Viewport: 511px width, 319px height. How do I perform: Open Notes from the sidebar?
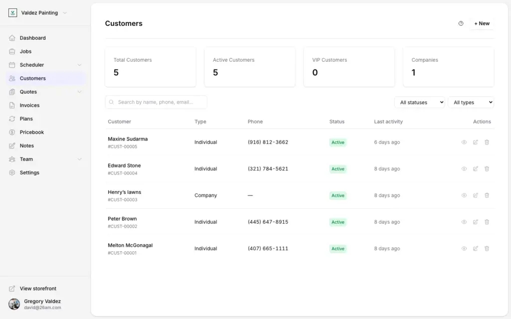pyautogui.click(x=45, y=146)
